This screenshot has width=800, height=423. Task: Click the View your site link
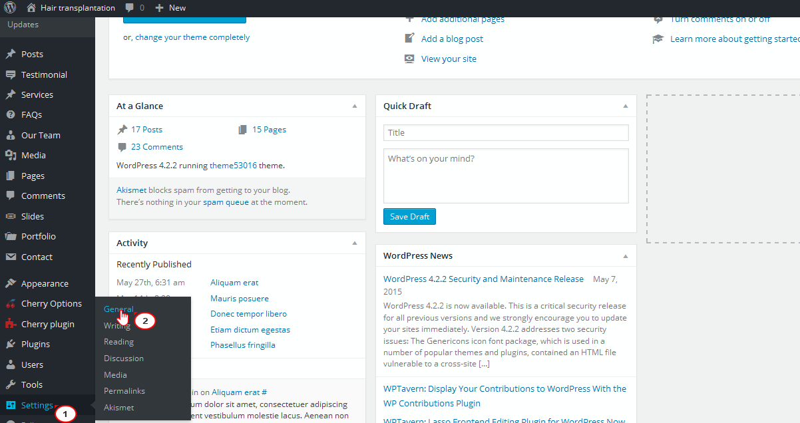tap(449, 59)
